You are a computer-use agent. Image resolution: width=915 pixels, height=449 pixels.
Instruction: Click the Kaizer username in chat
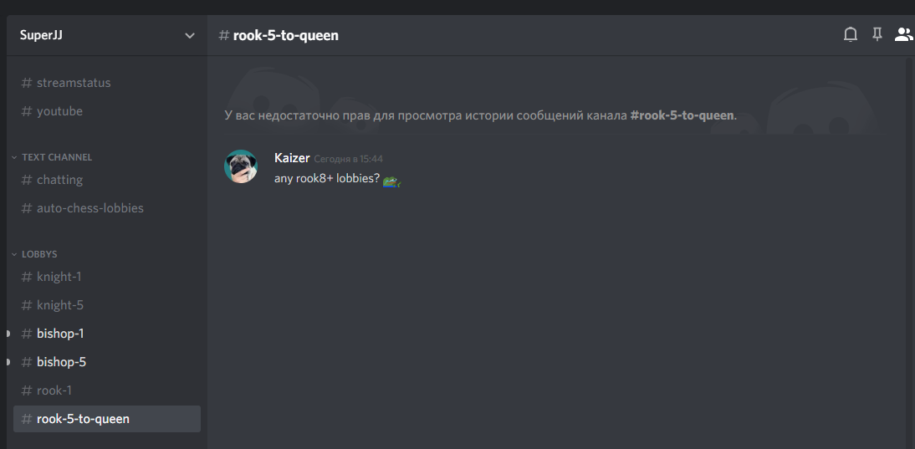click(x=292, y=158)
